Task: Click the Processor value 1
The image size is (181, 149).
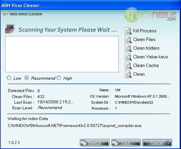Action: tap(116, 109)
